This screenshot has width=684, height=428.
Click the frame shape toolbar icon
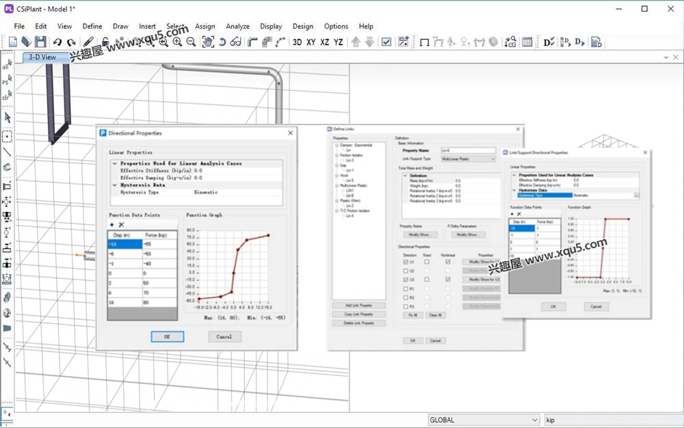tap(424, 42)
